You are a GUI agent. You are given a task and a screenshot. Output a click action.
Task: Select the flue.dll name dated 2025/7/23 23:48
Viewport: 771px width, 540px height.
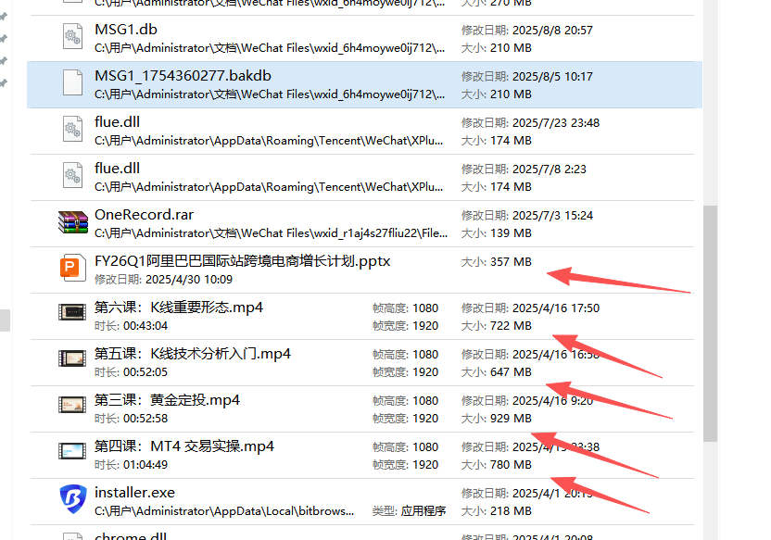[x=117, y=122]
